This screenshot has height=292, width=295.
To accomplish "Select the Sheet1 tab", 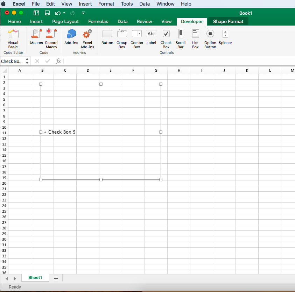I will click(x=35, y=278).
